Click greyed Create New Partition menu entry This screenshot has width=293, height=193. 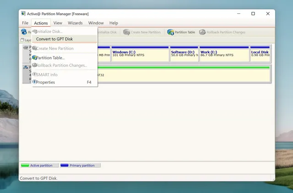65,48
